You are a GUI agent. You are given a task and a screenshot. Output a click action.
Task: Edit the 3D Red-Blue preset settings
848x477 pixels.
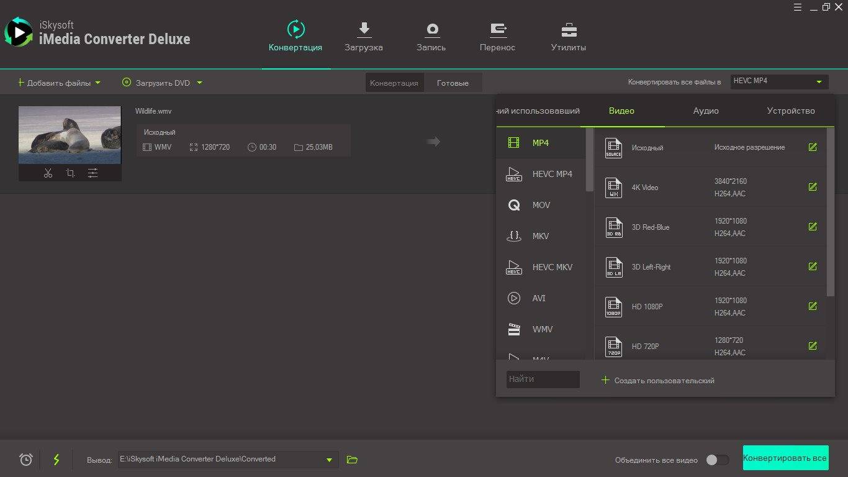click(x=813, y=227)
